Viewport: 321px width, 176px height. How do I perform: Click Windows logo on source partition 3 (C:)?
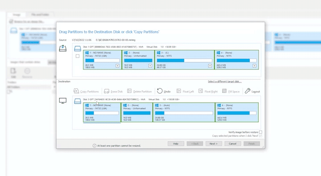(x=158, y=53)
